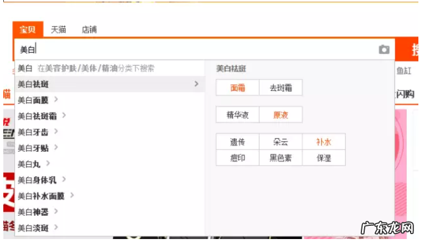The image size is (435, 244).
Task: Expand the 美白补水面膜 chevron
Action: (x=72, y=195)
